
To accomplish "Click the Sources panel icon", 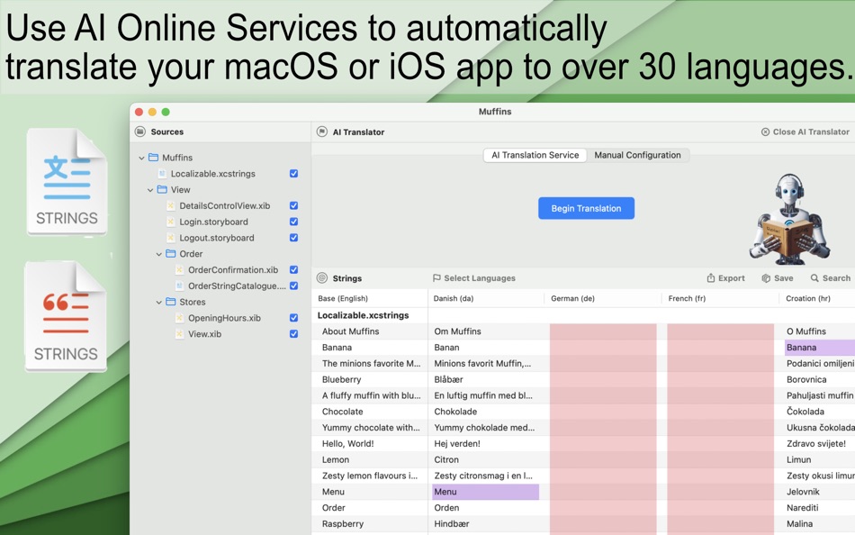I will pos(140,131).
